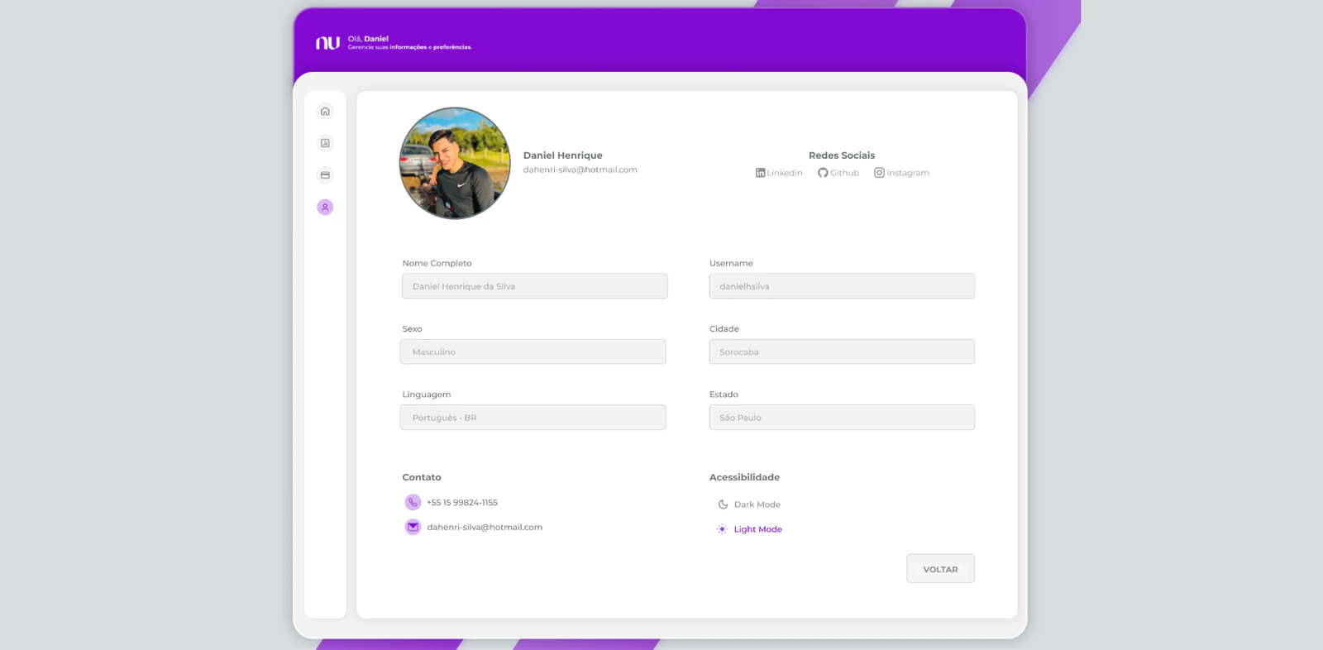1323x650 pixels.
Task: Open the Linkedin social link
Action: tap(779, 173)
